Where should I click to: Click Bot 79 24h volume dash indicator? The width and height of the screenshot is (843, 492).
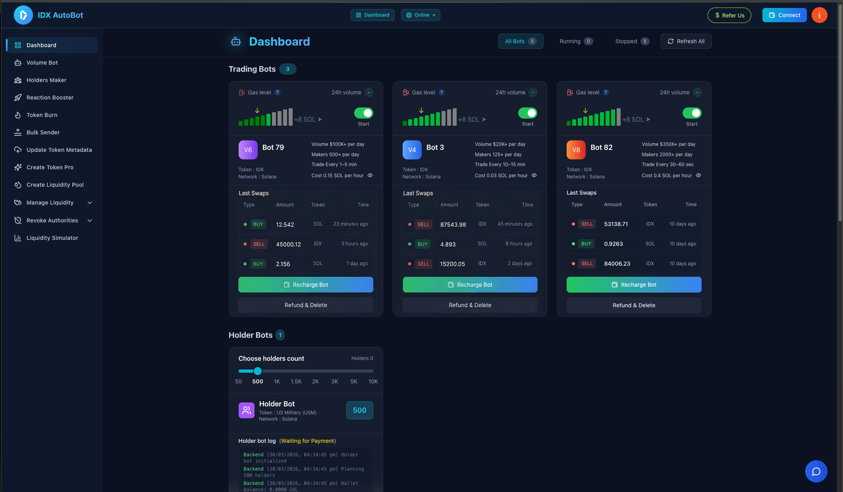tap(369, 92)
